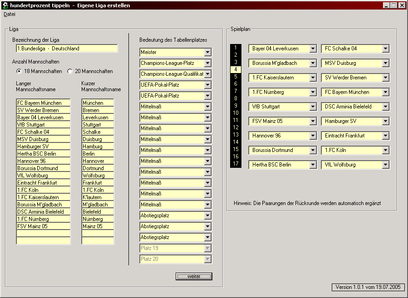The height and width of the screenshot is (298, 408).
Task: Select matchday 17 in the Spielplan list
Action: point(236,164)
